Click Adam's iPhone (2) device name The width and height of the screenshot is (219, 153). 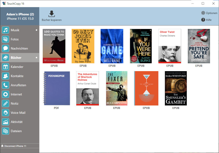20,14
